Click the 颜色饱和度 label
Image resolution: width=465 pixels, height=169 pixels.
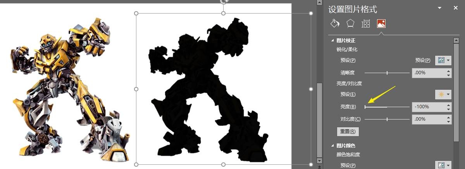pos(348,155)
